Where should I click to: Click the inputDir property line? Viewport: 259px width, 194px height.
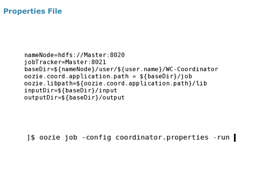(71, 91)
